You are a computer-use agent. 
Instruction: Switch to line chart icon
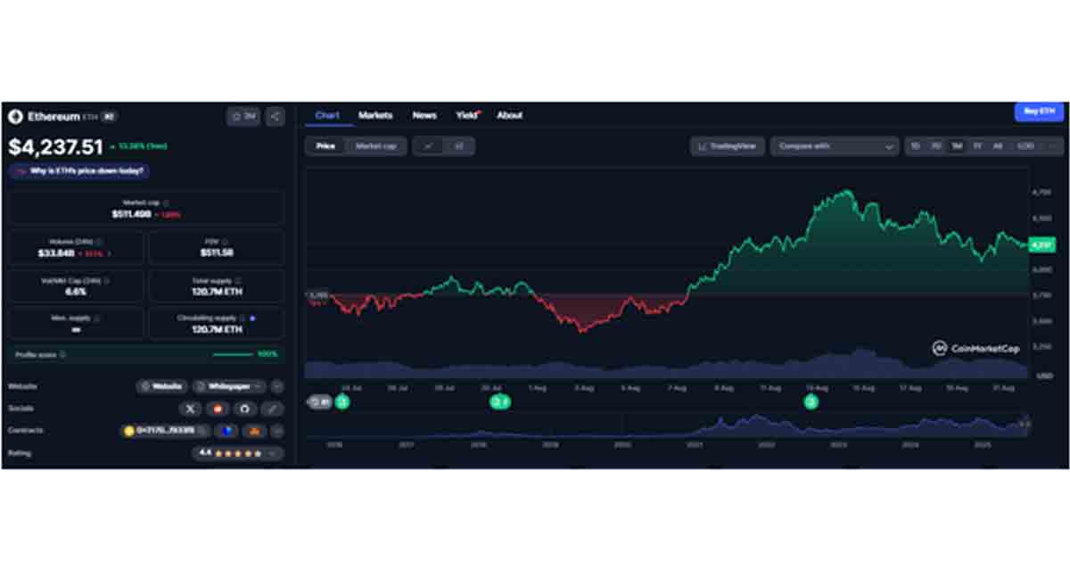pyautogui.click(x=428, y=146)
